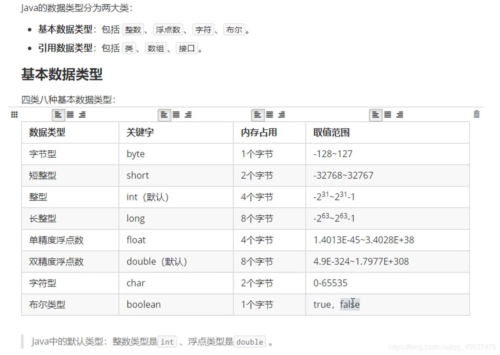Screen dimensions: 500x355
Task: Select the 关键字 header cell
Action: point(176,133)
